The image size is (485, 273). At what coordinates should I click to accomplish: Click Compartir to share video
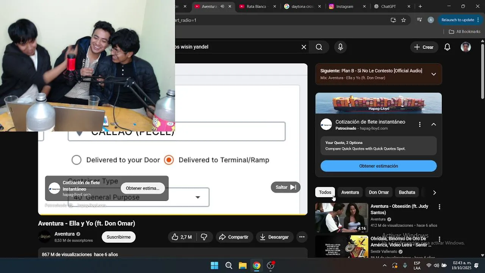(234, 237)
